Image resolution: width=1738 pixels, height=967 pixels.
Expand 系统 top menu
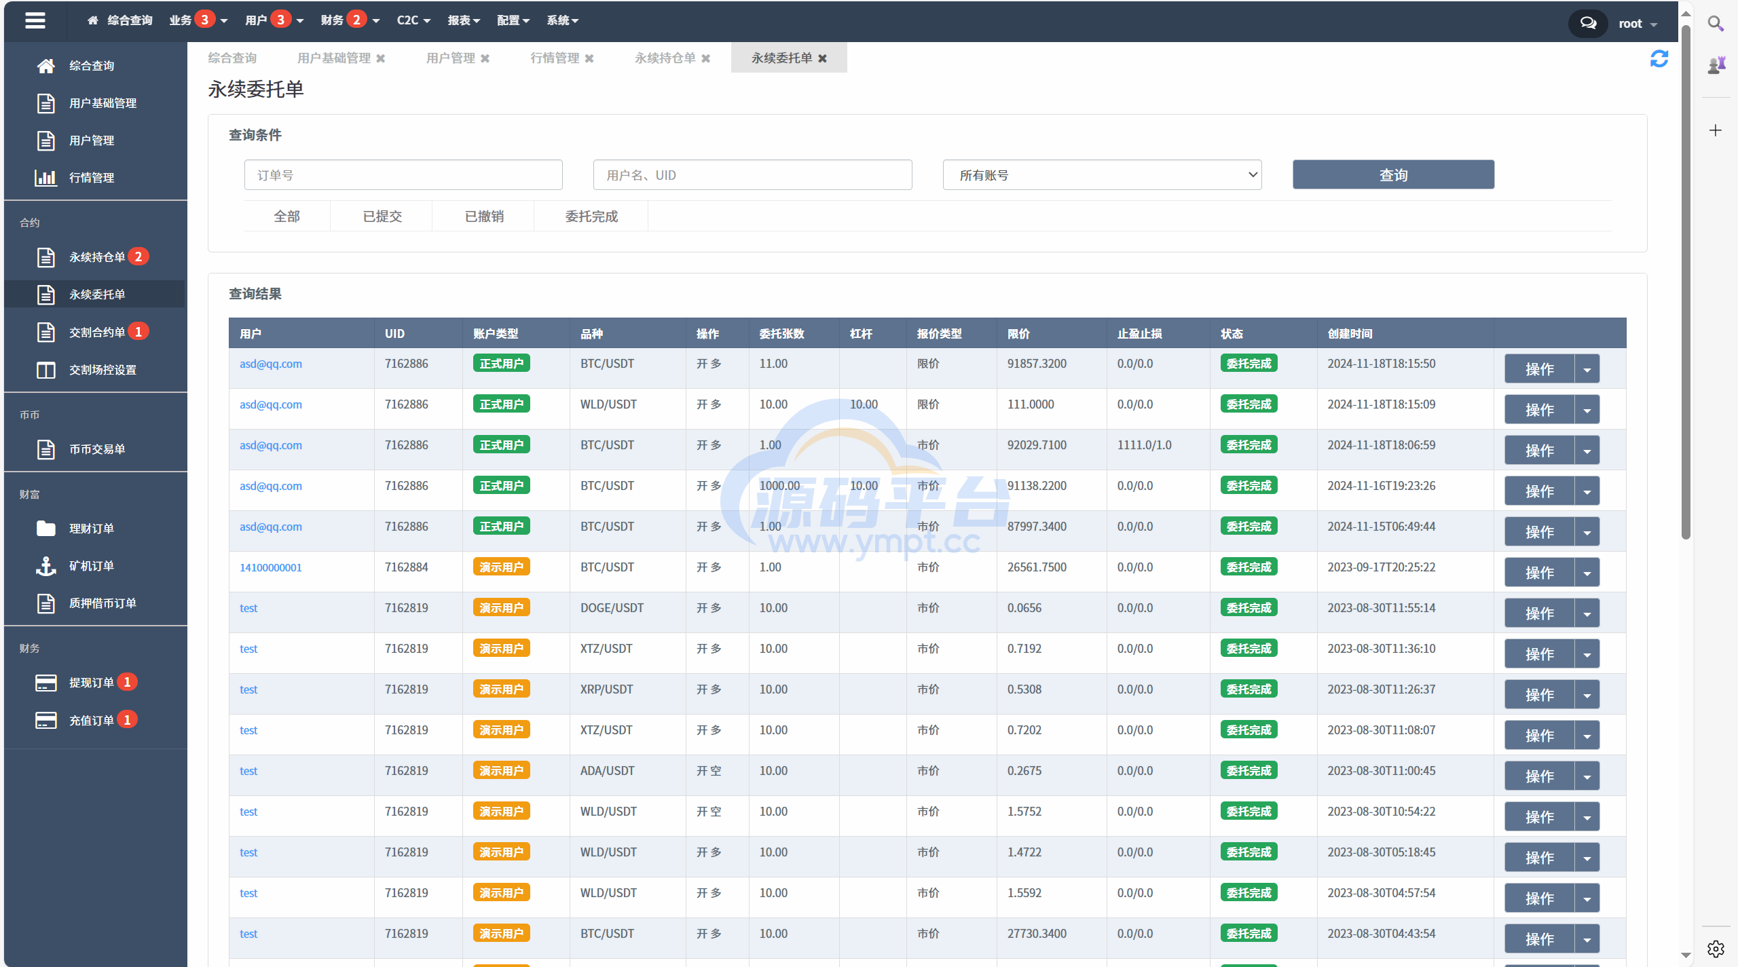(x=563, y=20)
